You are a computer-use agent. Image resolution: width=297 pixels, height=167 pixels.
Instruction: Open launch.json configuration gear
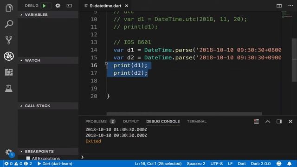tap(58, 6)
